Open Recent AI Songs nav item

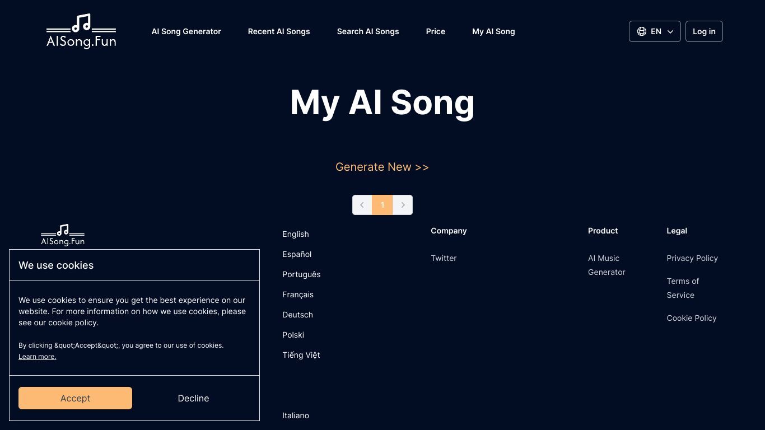click(279, 31)
